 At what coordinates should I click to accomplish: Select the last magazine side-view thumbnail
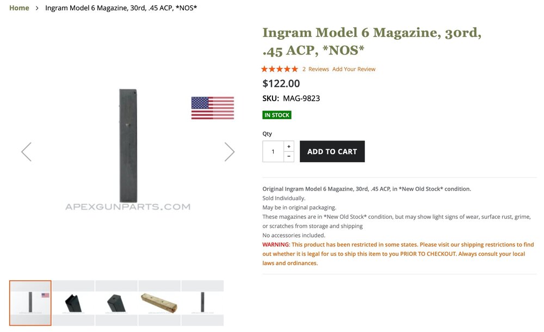202,303
